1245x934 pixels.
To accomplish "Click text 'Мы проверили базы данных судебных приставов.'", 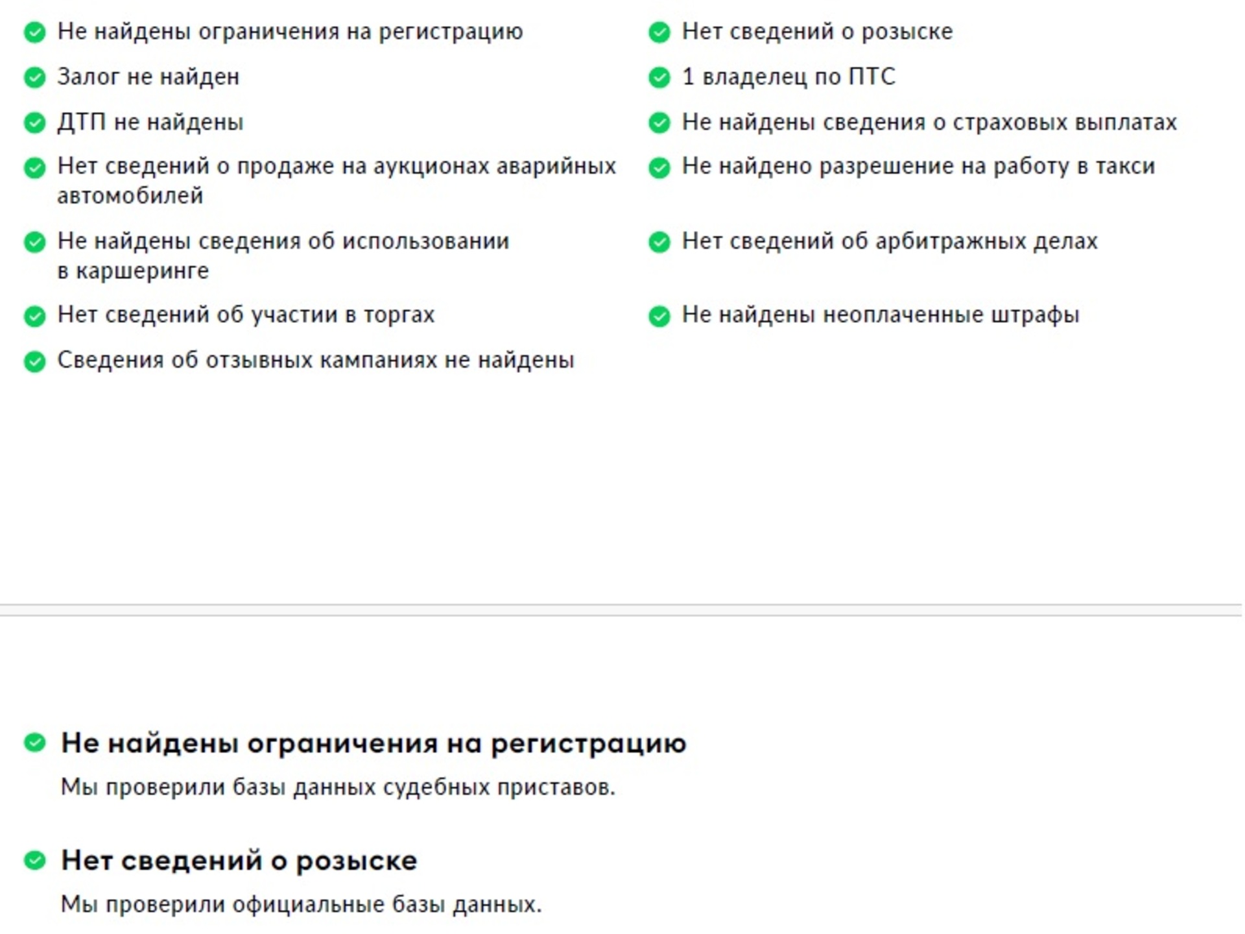I will (x=338, y=787).
